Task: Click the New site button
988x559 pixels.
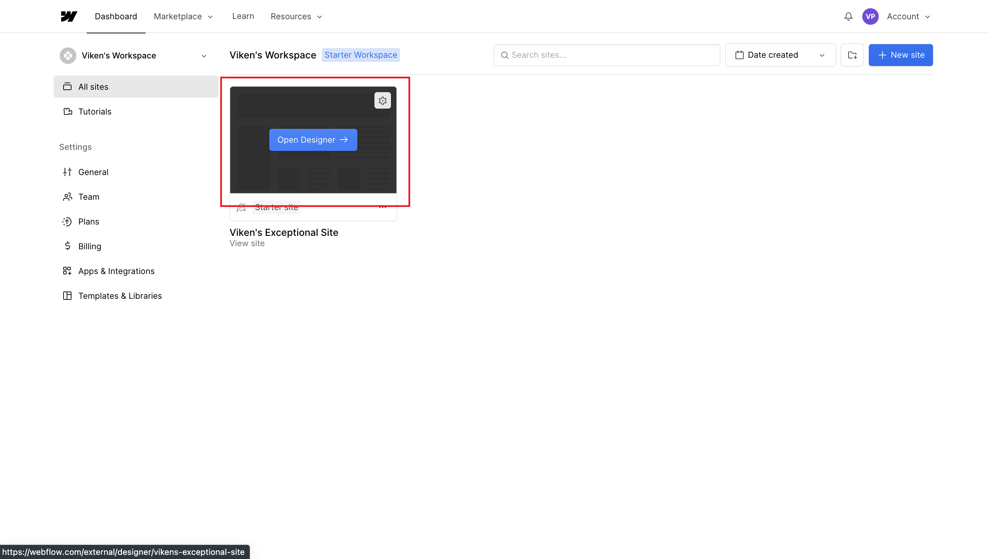Action: pos(900,55)
